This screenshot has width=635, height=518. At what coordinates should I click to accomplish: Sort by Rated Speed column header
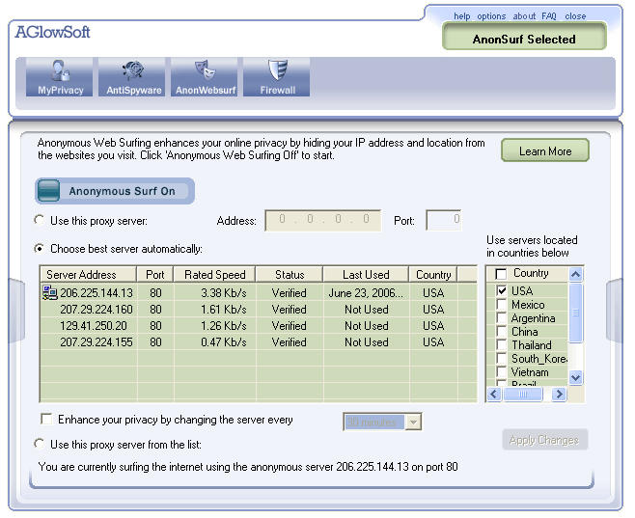pyautogui.click(x=214, y=274)
